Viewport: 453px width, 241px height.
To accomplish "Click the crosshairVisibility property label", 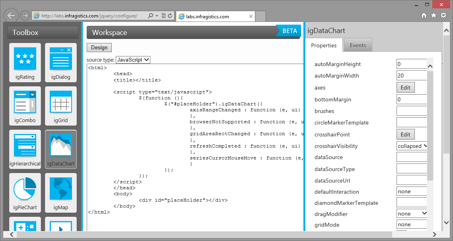I will pyautogui.click(x=336, y=146).
